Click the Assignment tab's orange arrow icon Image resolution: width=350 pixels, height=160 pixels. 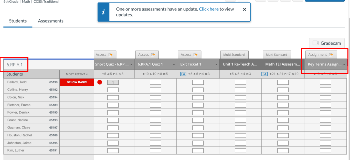pyautogui.click(x=331, y=55)
